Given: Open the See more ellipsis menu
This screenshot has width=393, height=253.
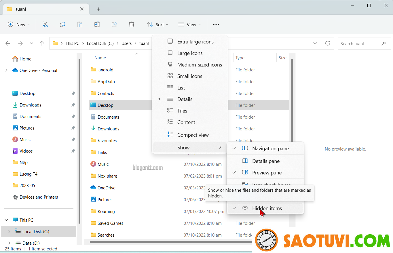Looking at the screenshot, I should coord(216,24).
